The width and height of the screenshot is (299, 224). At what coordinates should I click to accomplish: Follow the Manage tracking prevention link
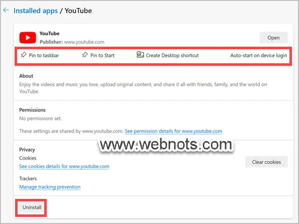(50, 187)
